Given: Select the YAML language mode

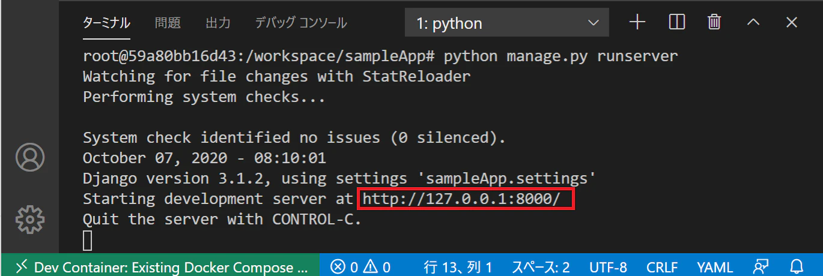Looking at the screenshot, I should tap(715, 267).
